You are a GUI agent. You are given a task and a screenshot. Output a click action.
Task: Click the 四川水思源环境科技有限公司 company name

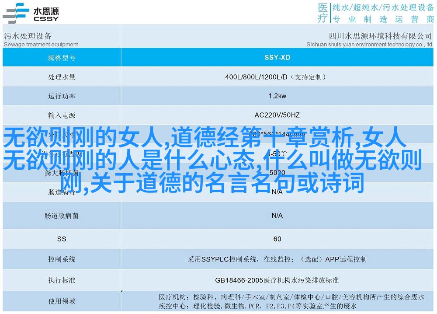tap(380, 36)
